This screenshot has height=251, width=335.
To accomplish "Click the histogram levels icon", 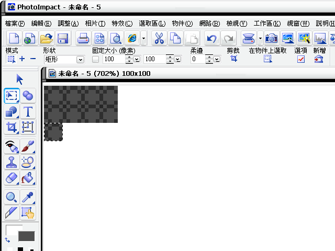I will coord(320,38).
